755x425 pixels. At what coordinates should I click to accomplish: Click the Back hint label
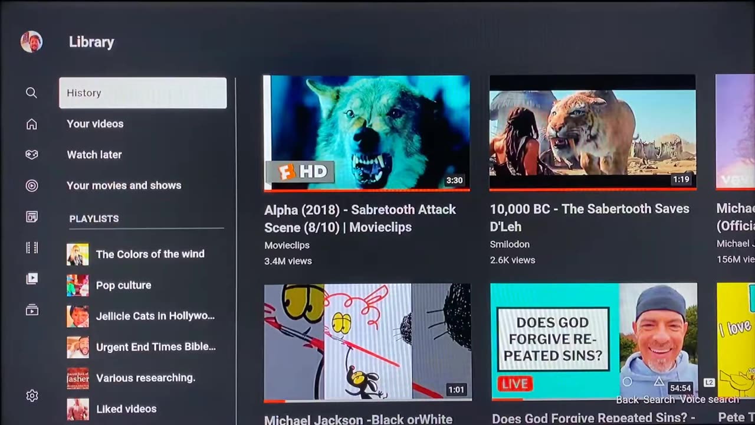coord(628,400)
